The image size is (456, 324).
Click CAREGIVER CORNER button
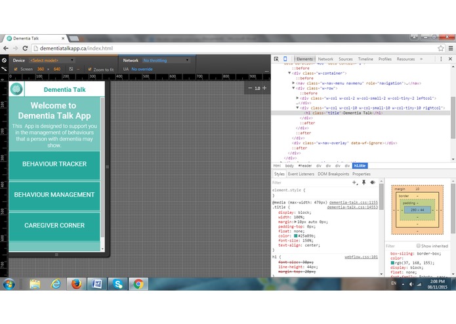click(x=54, y=227)
